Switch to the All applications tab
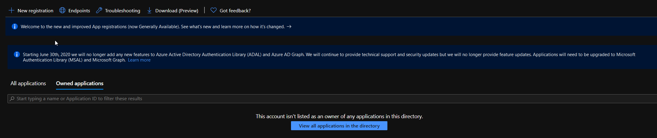 click(x=28, y=83)
